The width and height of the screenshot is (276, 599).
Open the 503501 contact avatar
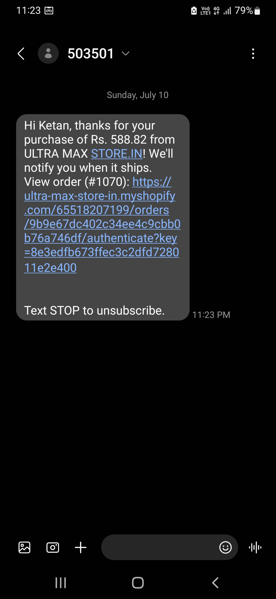48,54
